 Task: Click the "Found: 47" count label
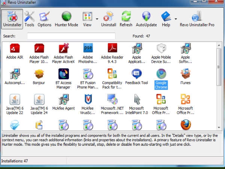click(141, 36)
